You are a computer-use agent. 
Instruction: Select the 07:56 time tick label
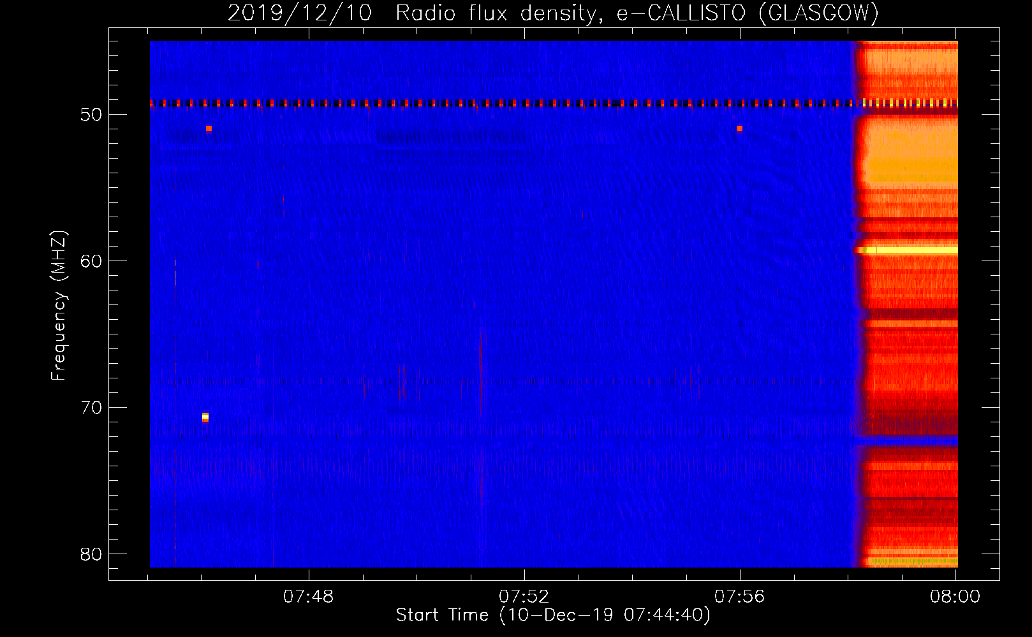pos(740,596)
